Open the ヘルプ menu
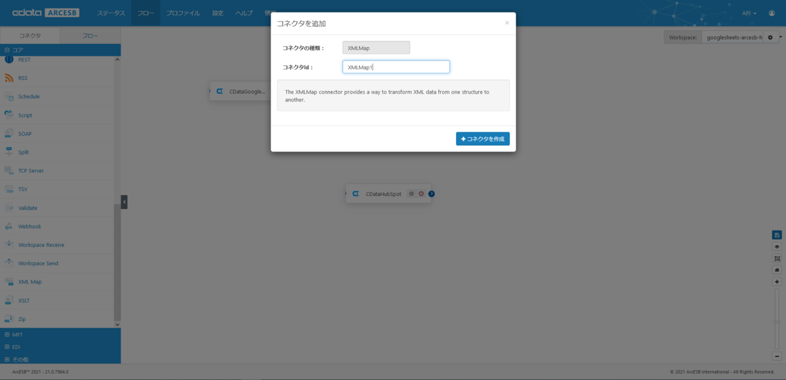Image resolution: width=786 pixels, height=380 pixels. coord(244,13)
